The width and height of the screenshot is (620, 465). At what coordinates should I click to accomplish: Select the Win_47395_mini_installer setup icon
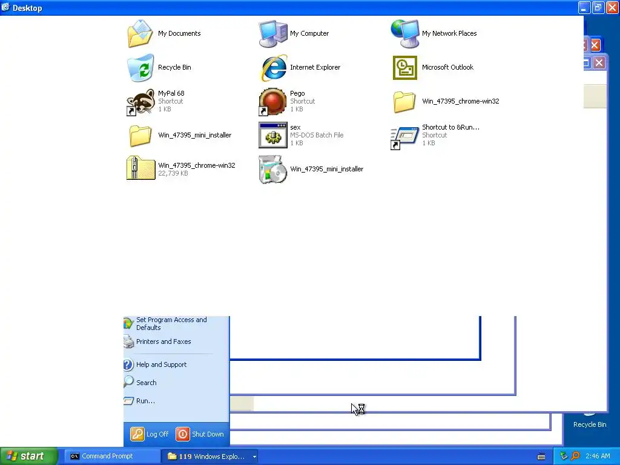click(273, 170)
